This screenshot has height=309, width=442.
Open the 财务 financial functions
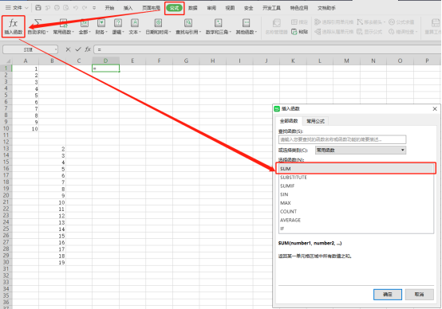101,26
